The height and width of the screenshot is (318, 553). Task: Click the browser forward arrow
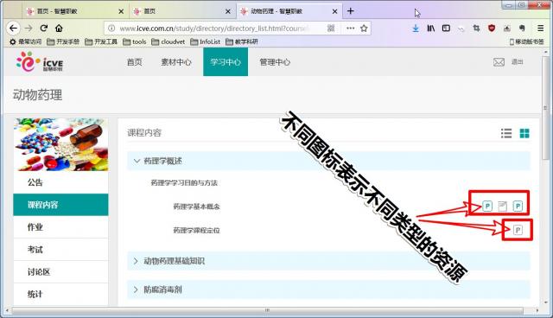(29, 29)
